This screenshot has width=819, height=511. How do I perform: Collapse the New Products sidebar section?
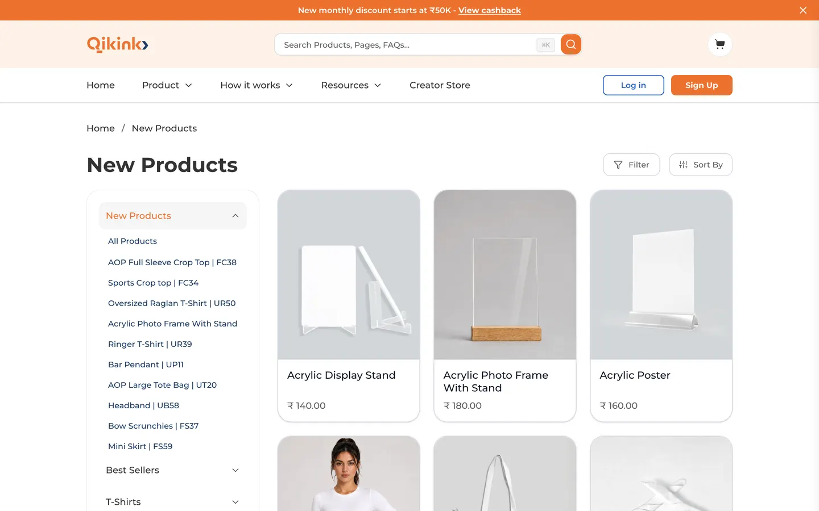(173, 216)
